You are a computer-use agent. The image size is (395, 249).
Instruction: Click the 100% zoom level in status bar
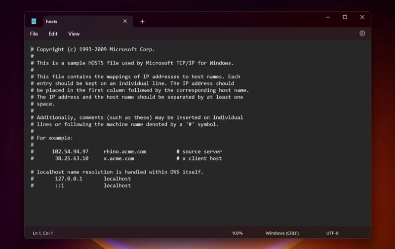(x=237, y=233)
